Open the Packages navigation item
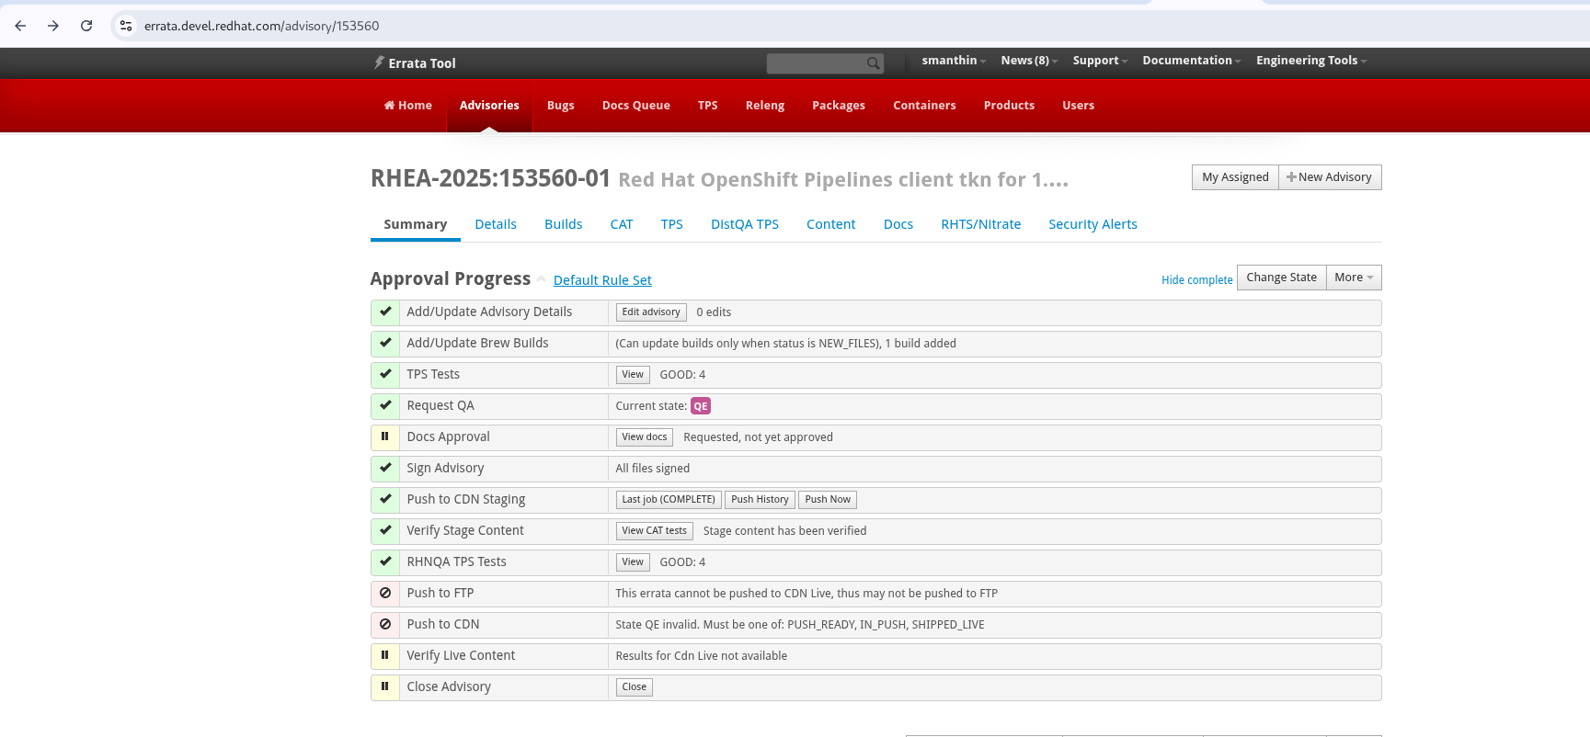The image size is (1590, 737). point(839,106)
